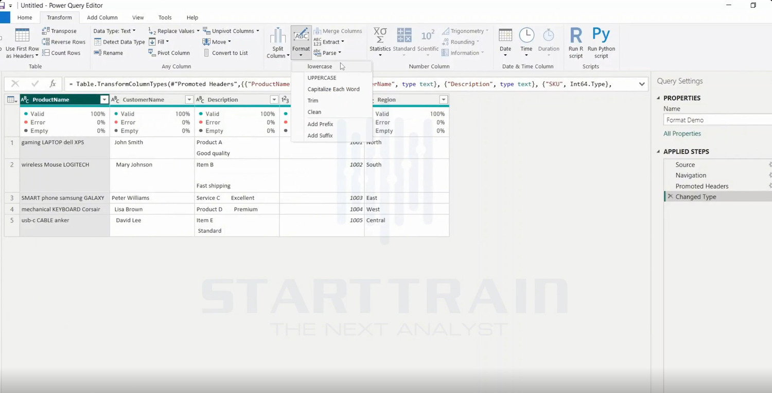
Task: Choose Trim from Format menu
Action: pos(331,100)
